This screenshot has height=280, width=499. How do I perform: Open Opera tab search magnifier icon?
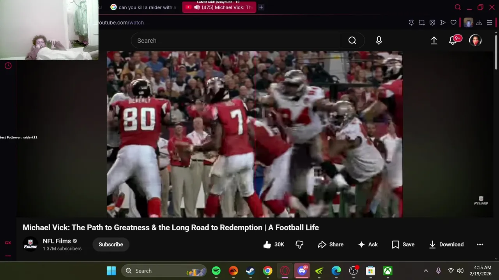[458, 7]
